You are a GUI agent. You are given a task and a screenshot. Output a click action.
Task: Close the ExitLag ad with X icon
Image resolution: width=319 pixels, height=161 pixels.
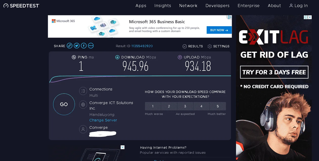[310, 17]
